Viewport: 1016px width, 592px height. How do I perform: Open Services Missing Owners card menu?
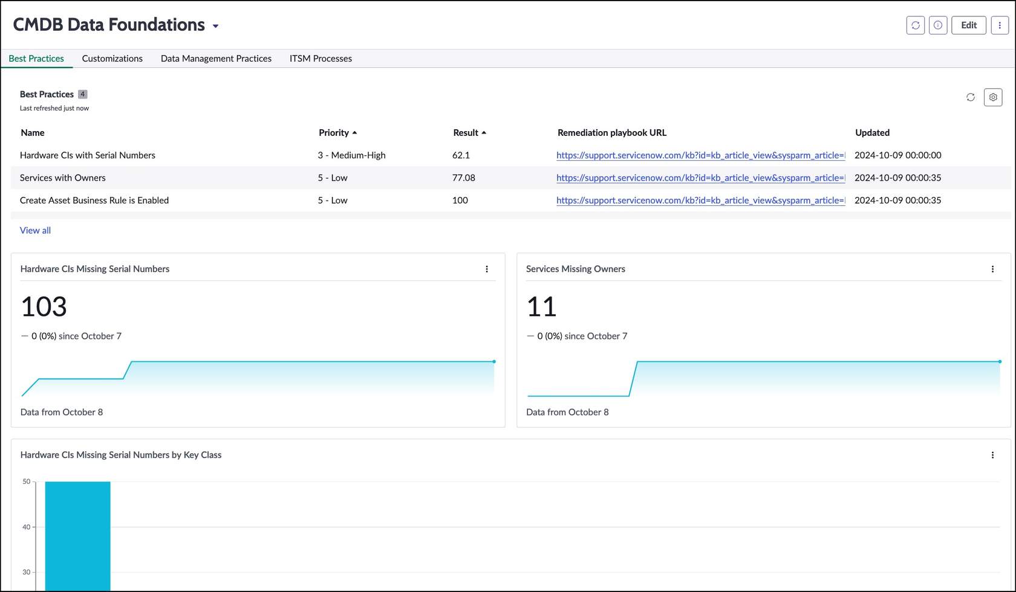[992, 269]
